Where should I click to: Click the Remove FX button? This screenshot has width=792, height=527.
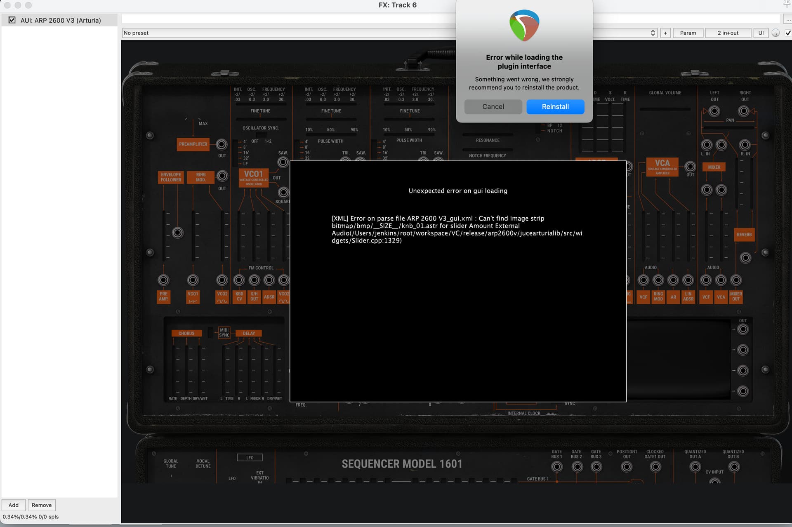click(x=42, y=505)
